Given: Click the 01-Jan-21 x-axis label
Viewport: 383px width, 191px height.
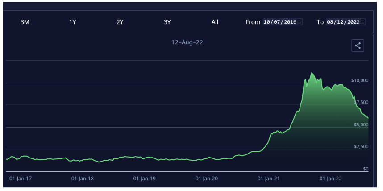Looking at the screenshot, I should click(x=269, y=179).
